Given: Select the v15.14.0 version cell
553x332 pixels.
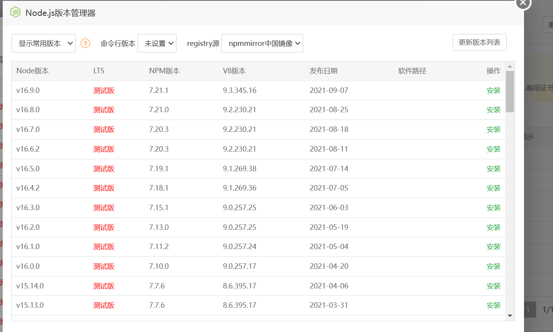Looking at the screenshot, I should pos(30,286).
